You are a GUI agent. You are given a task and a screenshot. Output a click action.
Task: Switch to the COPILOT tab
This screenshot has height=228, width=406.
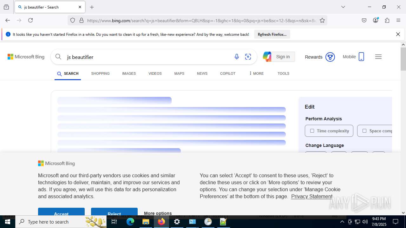[228, 73]
